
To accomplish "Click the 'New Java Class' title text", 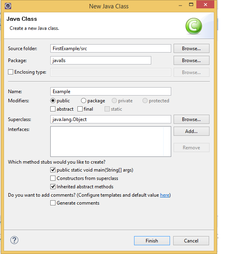I will (x=109, y=6).
